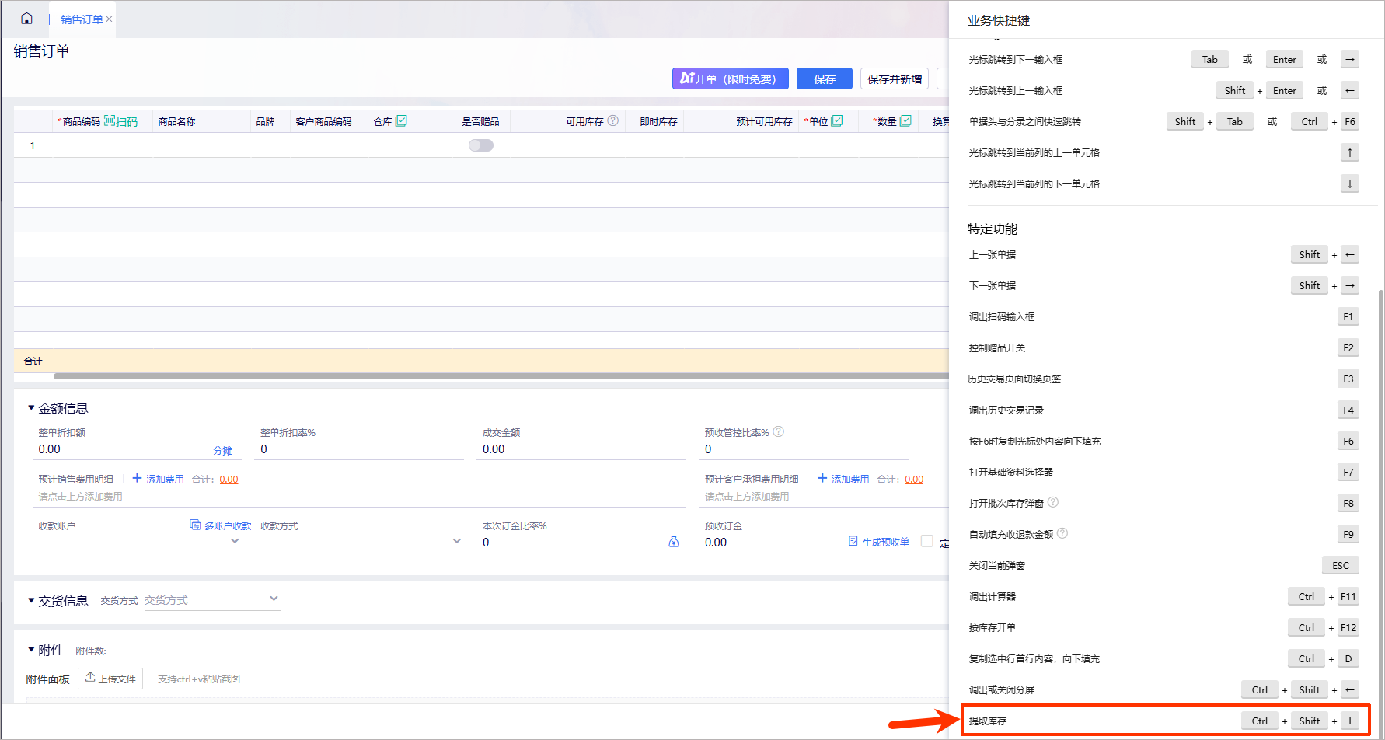Tick the 数量 column batch-fill checkbox
Image resolution: width=1385 pixels, height=740 pixels.
(905, 120)
